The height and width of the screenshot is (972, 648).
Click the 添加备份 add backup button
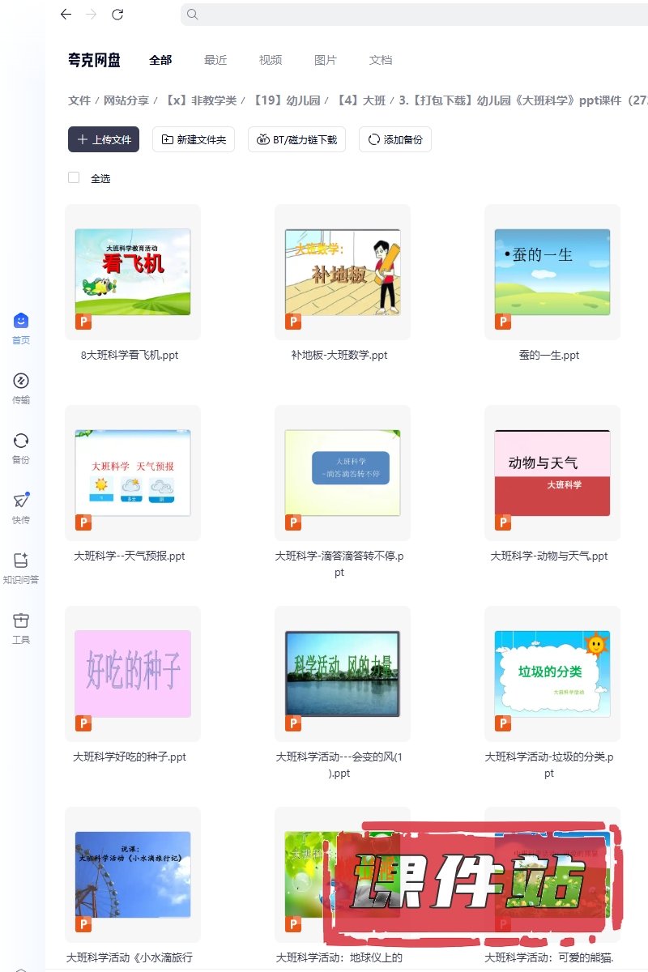pos(395,139)
